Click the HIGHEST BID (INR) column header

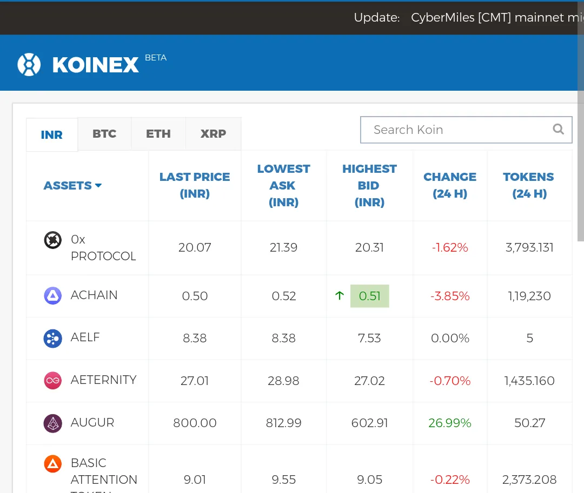pyautogui.click(x=369, y=185)
